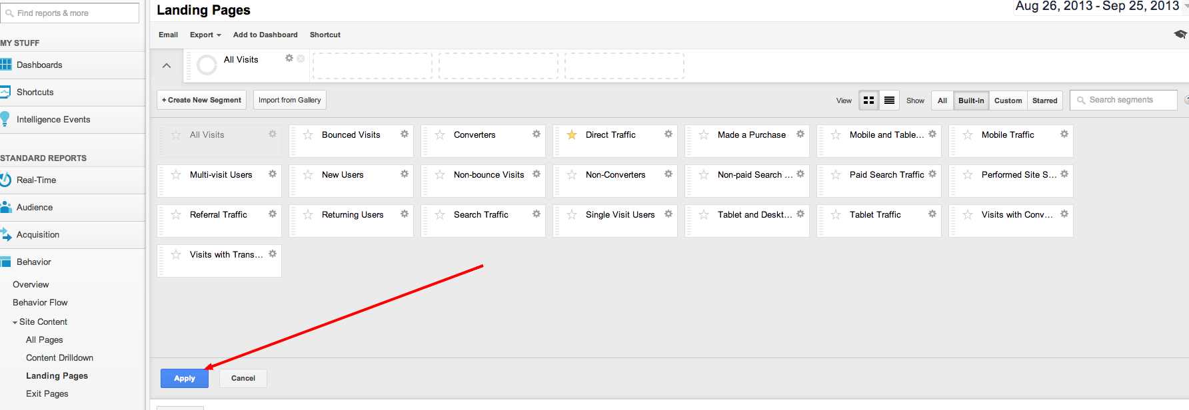Open gear options for Search Traffic segment
The height and width of the screenshot is (410, 1189).
537,214
